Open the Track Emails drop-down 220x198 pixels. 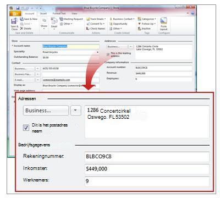[x=96, y=19]
